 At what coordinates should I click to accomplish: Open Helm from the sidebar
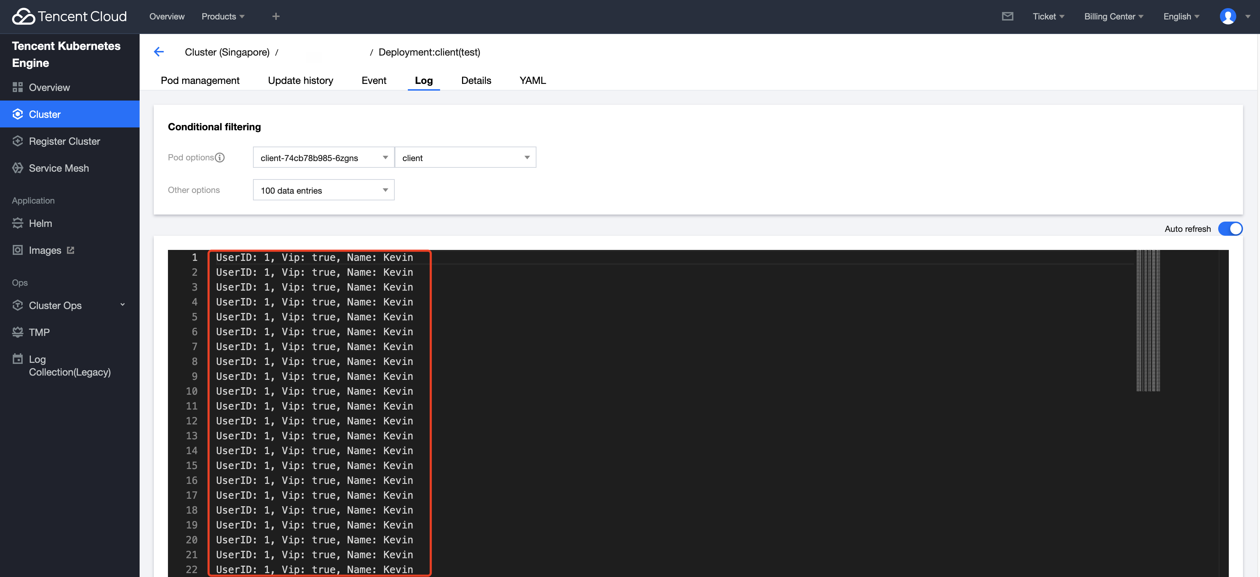tap(40, 223)
